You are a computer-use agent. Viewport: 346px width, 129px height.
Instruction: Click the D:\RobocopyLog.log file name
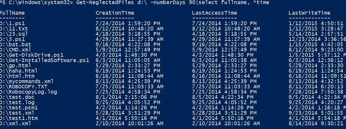coord(29,92)
